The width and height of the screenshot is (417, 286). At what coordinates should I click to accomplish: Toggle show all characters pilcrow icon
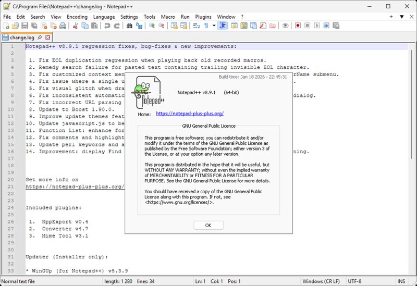[x=206, y=26]
